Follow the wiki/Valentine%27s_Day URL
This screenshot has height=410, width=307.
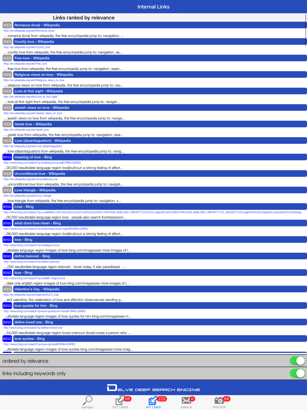(x=31, y=295)
